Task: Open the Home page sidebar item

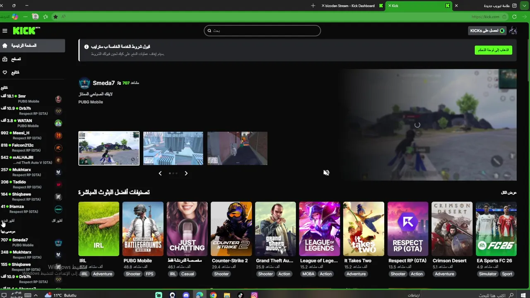Action: pyautogui.click(x=32, y=46)
